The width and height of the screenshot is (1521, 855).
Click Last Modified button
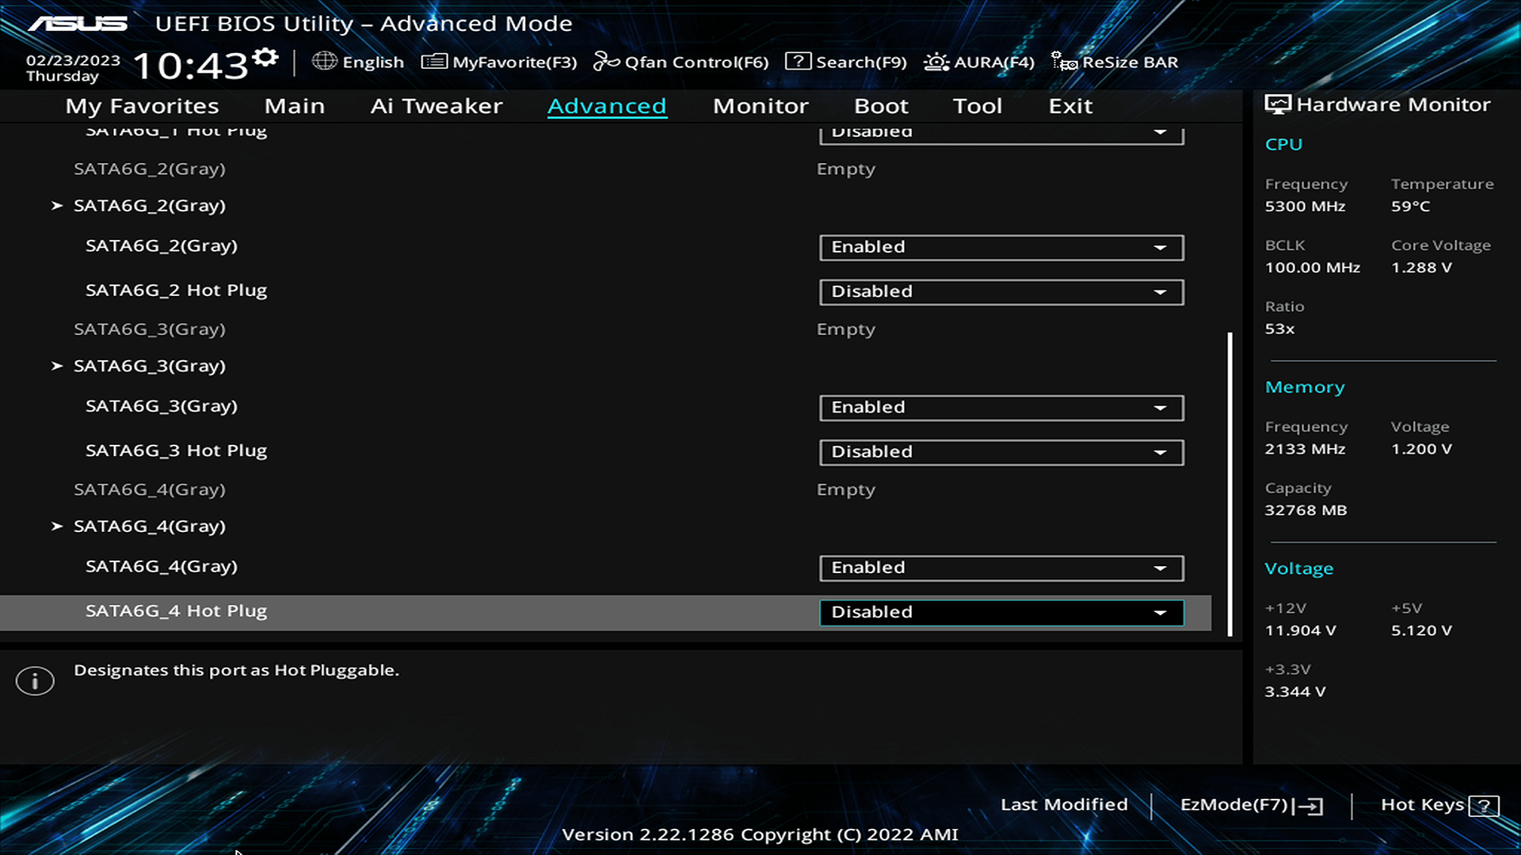(1063, 804)
